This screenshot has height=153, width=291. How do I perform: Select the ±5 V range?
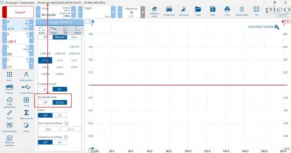click(74, 61)
